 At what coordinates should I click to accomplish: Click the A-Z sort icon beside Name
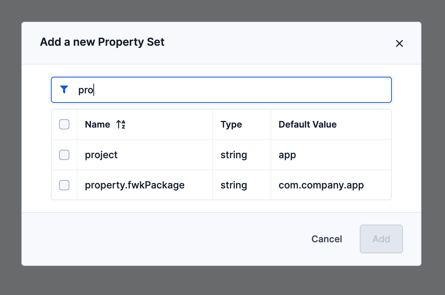(121, 124)
